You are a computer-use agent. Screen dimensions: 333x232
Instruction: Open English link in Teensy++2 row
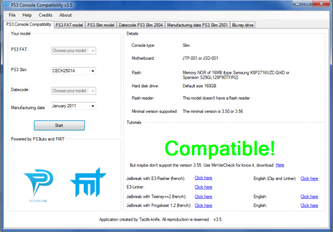pos(309,197)
